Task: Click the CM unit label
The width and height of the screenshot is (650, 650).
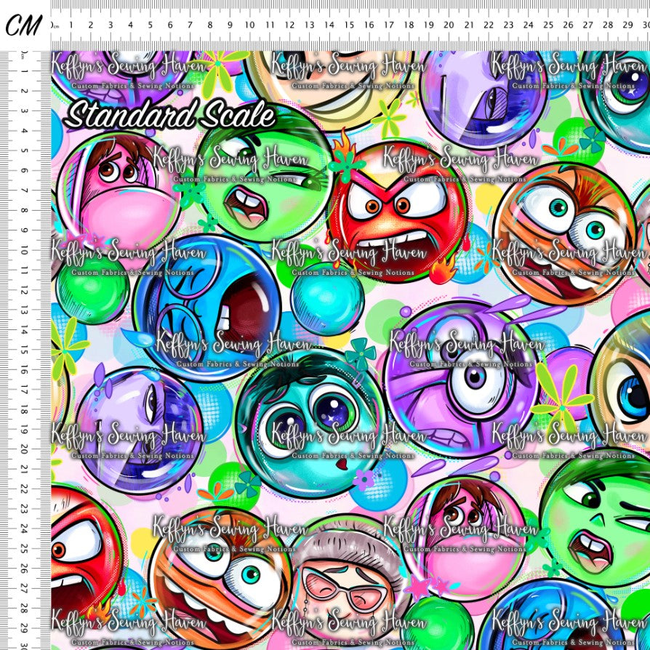Action: pyautogui.click(x=23, y=25)
